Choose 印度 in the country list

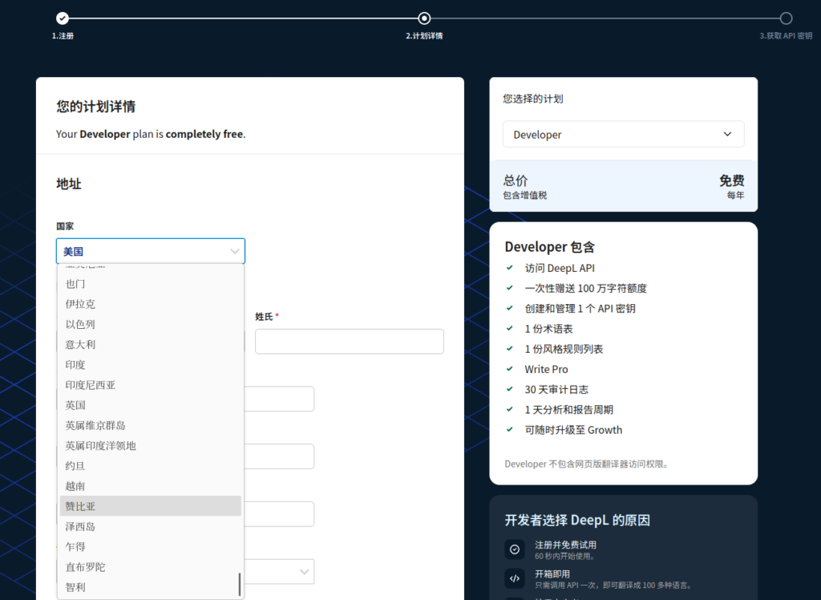[x=150, y=365]
